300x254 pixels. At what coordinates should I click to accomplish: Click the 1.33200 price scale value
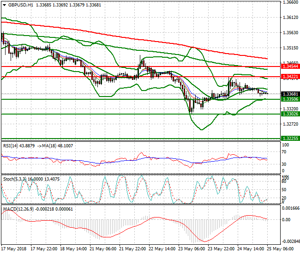(x=290, y=109)
